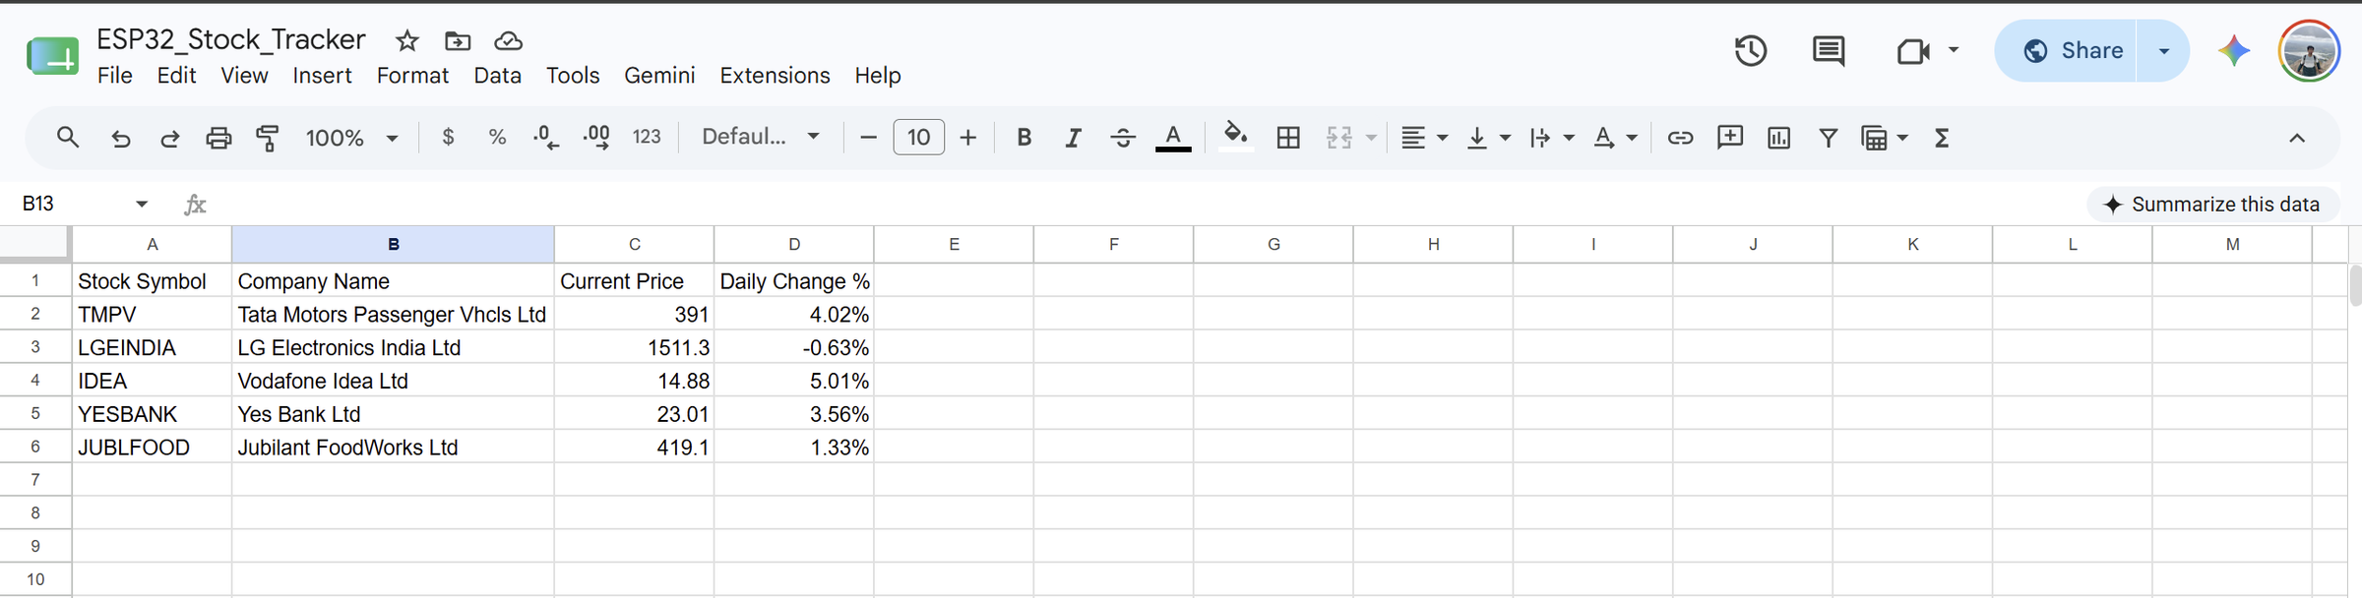The height and width of the screenshot is (598, 2362).
Task: Insert chart using the toolbar chart icon
Action: (x=1778, y=138)
